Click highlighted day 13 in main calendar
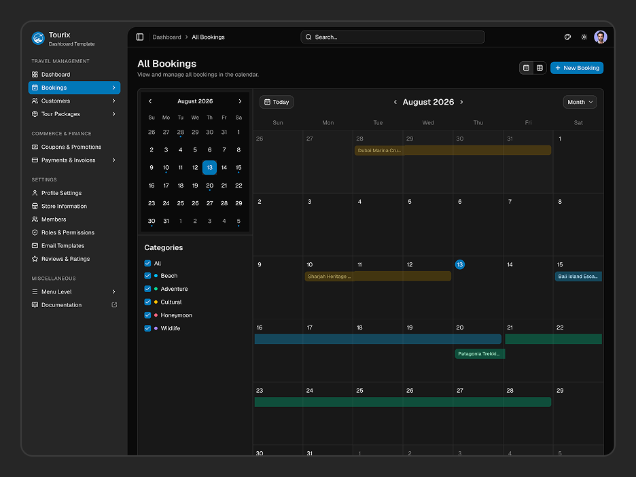This screenshot has width=636, height=477. point(459,264)
